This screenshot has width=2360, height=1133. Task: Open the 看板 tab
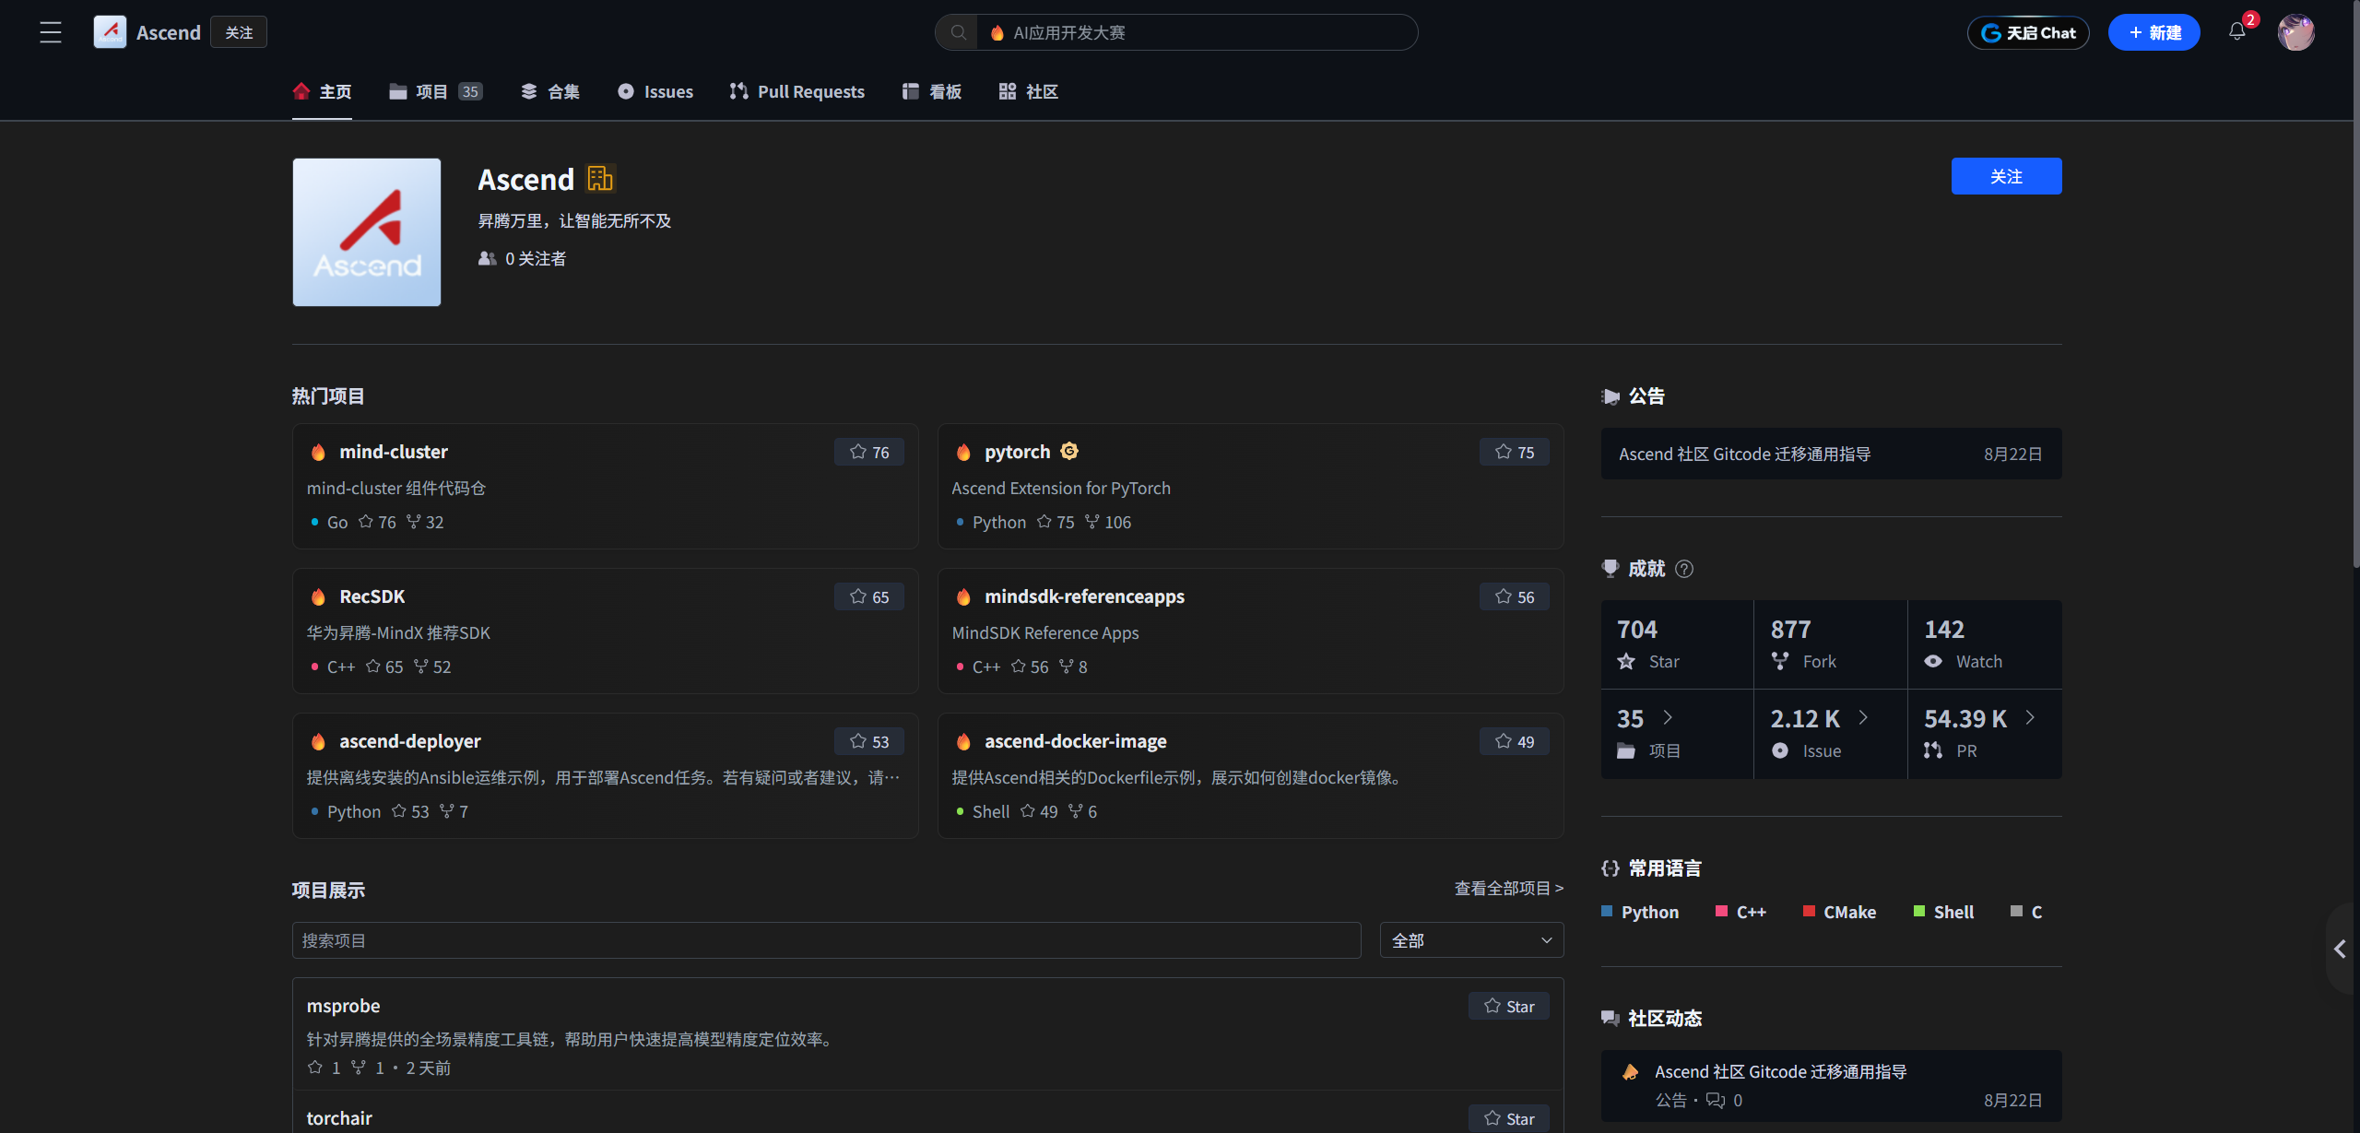932,91
